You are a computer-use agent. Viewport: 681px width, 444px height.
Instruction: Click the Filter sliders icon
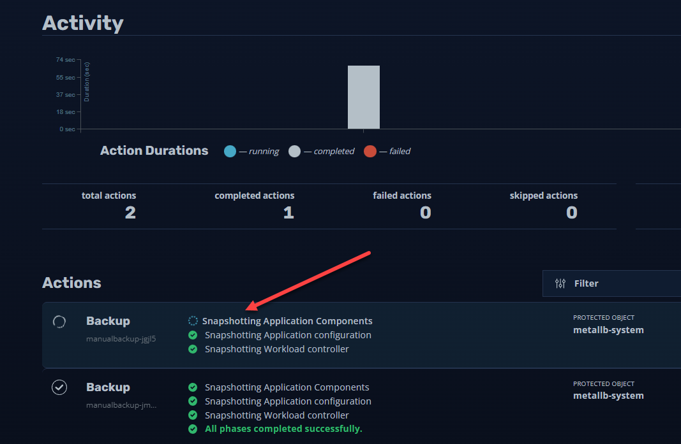click(x=560, y=283)
